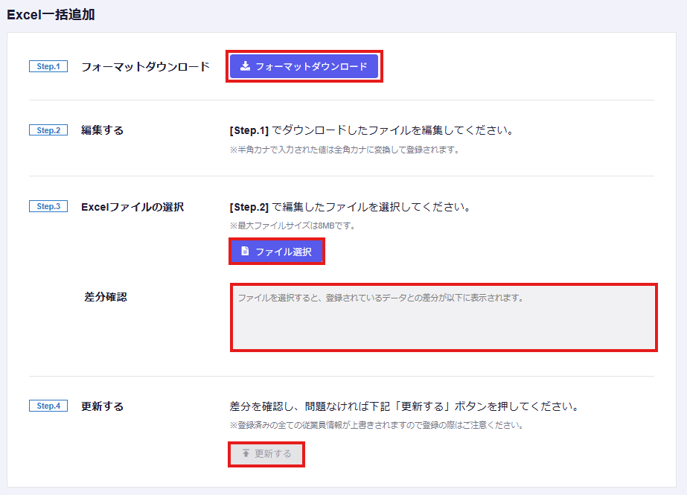Viewport: 687px width, 495px height.
Task: Click the 8MB maximum file size note
Action: [292, 226]
